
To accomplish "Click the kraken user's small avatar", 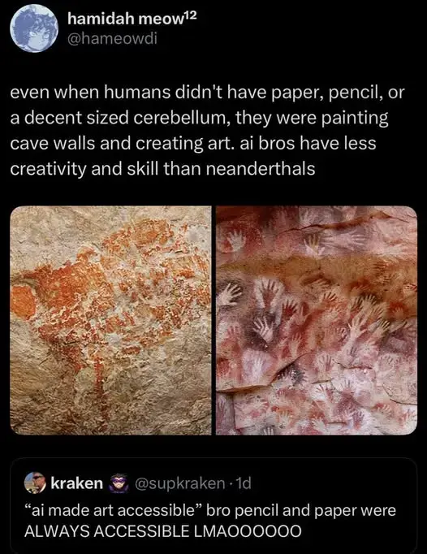I will click(x=35, y=483).
